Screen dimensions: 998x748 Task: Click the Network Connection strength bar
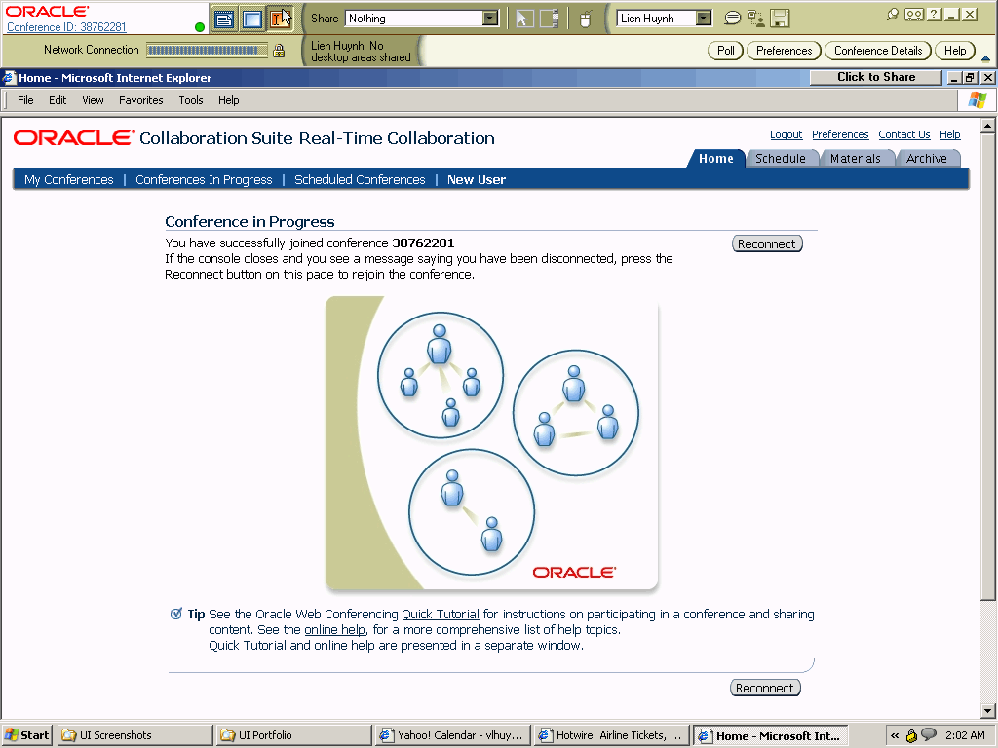point(207,51)
